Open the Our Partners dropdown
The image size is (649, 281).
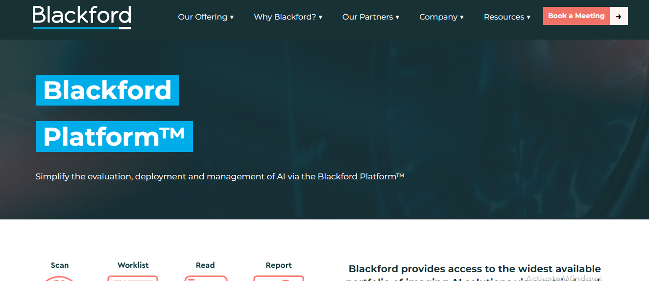(x=371, y=17)
